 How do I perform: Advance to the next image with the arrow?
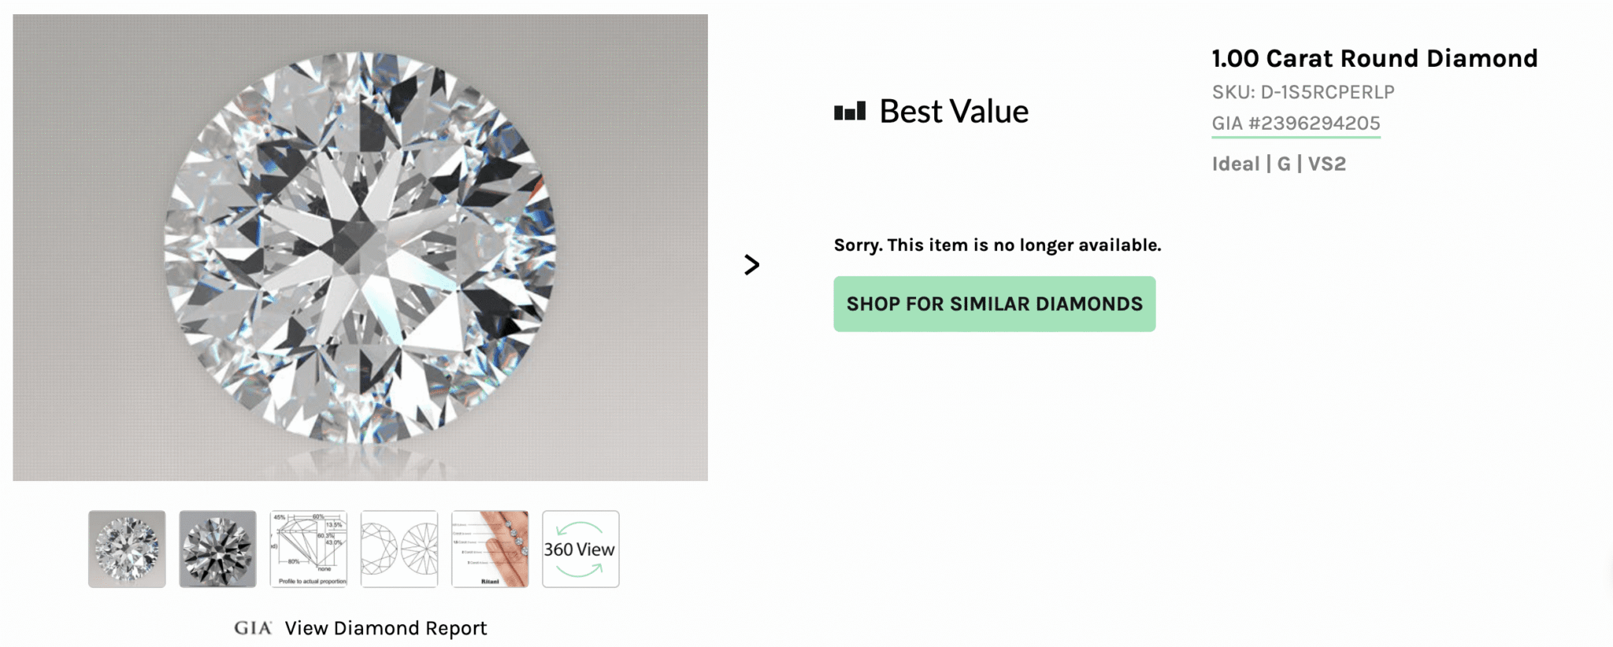point(751,264)
